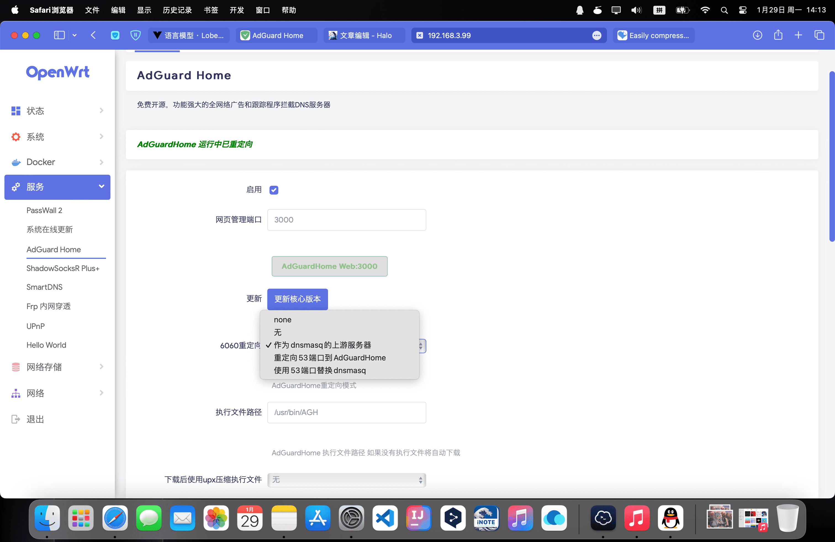Switch to the Halo article editor tab
The width and height of the screenshot is (835, 542).
pyautogui.click(x=364, y=35)
